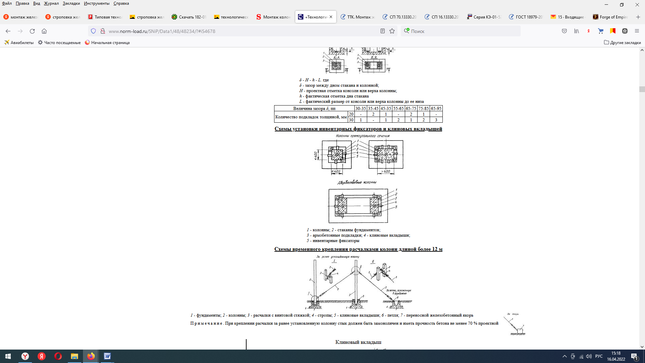
Task: Click the browser Back arrow
Action: click(8, 31)
